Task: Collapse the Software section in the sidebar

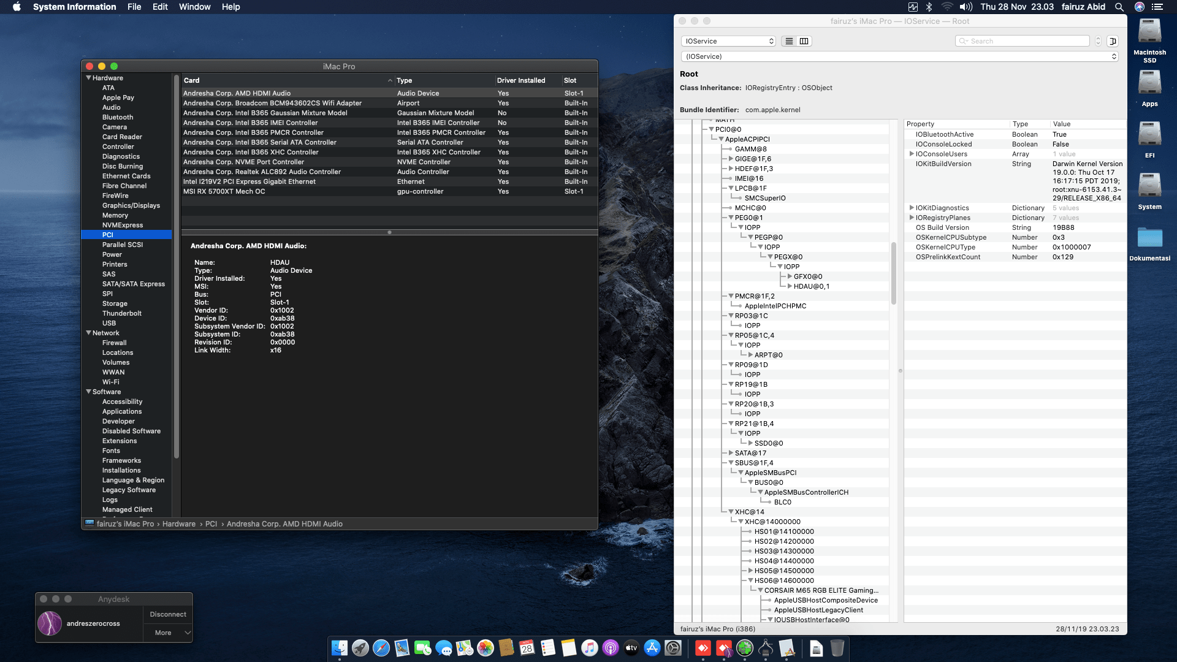Action: tap(88, 392)
